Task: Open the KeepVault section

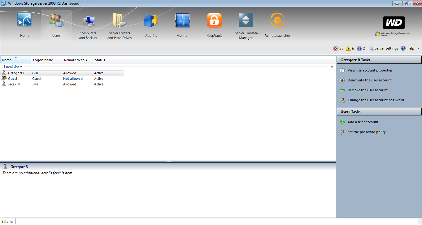Action: pos(214,25)
